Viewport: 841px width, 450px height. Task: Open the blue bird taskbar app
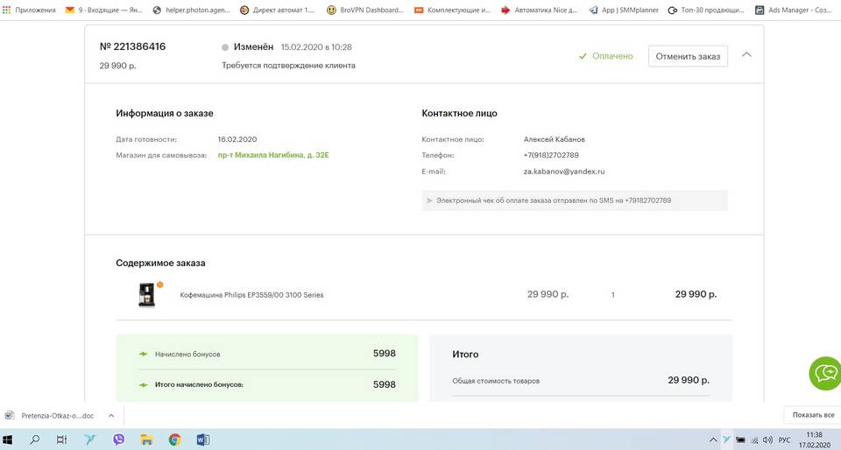(90, 439)
